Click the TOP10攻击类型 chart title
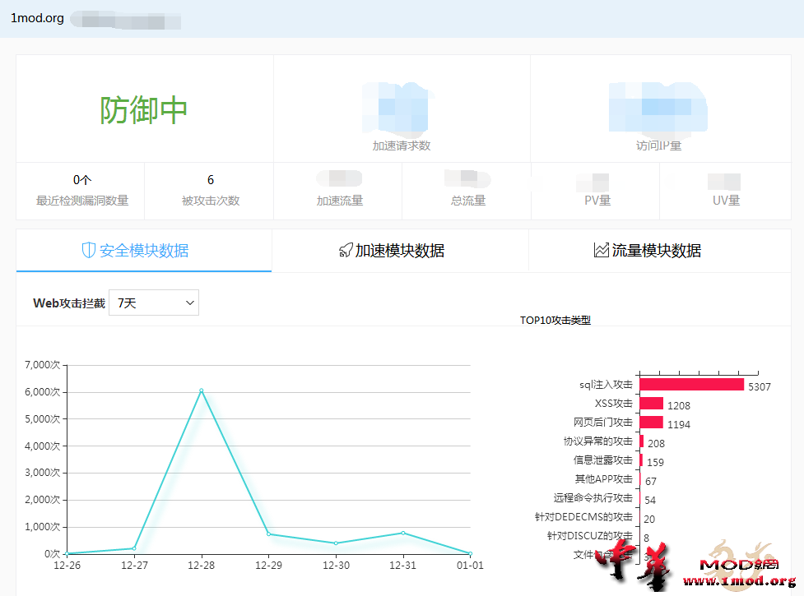 tap(555, 320)
